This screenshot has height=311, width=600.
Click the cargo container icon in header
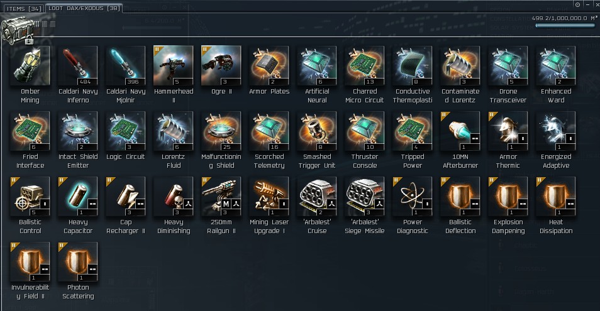[x=17, y=30]
